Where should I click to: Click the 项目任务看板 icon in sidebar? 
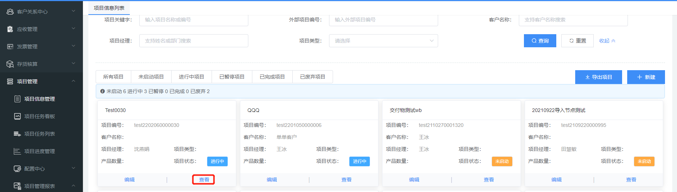[x=17, y=116]
